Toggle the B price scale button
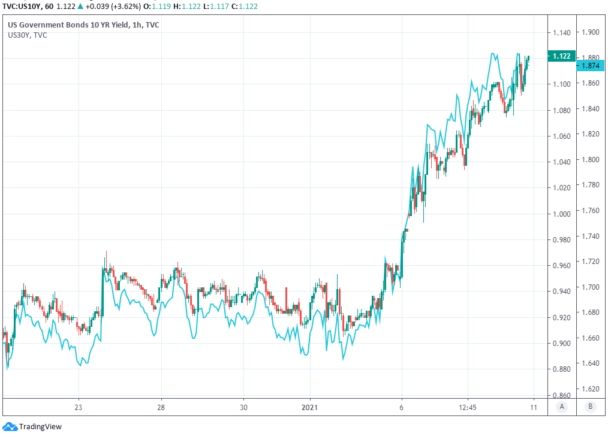 point(591,407)
